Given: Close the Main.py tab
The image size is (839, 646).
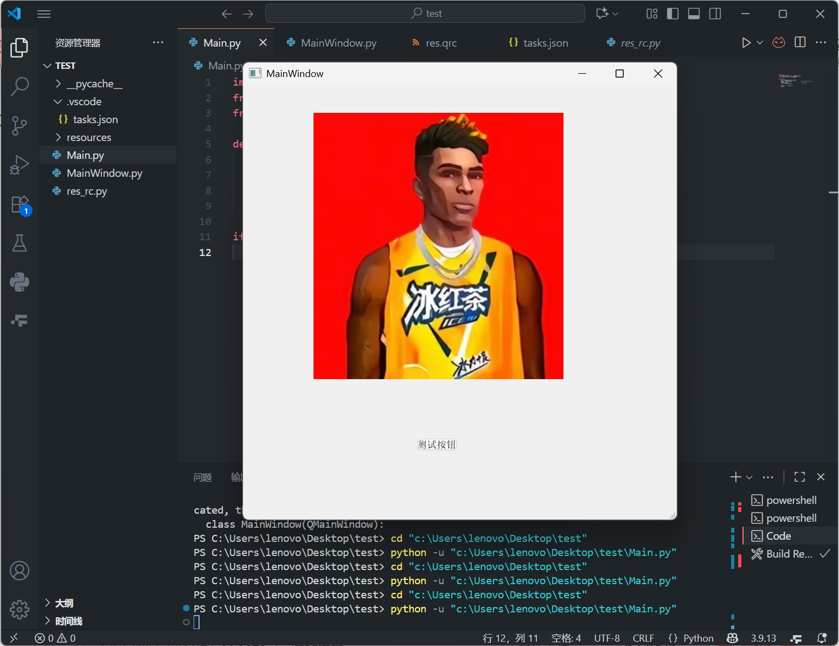Looking at the screenshot, I should (x=263, y=42).
